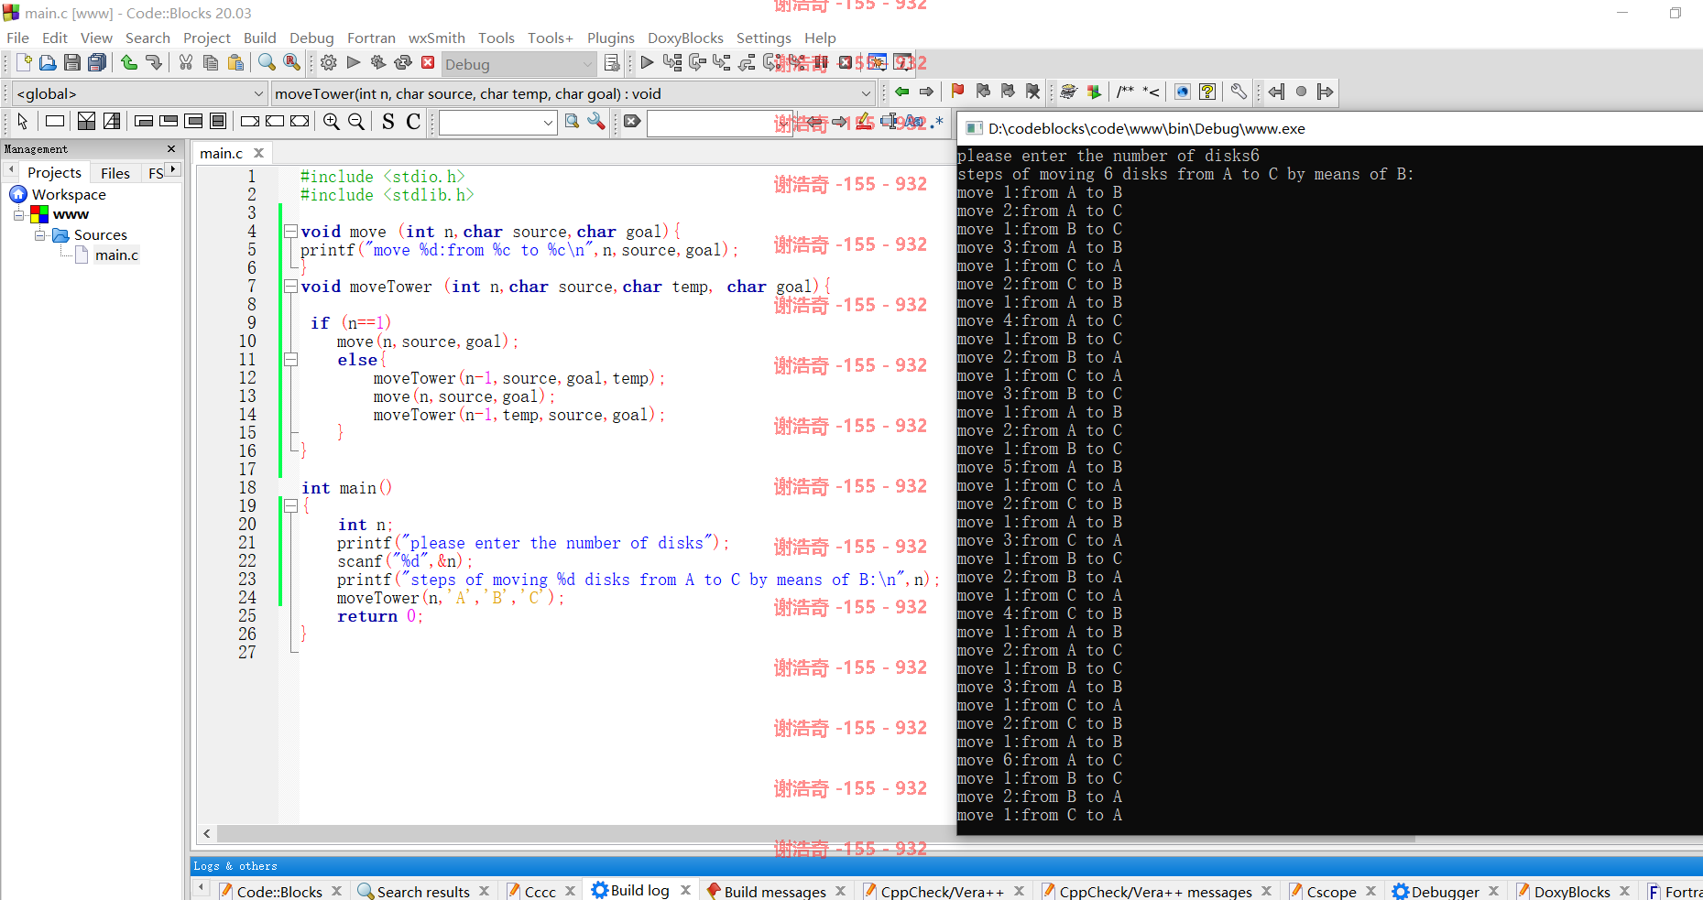Click the DoxyBlocks wrench preferences icon

click(1239, 91)
